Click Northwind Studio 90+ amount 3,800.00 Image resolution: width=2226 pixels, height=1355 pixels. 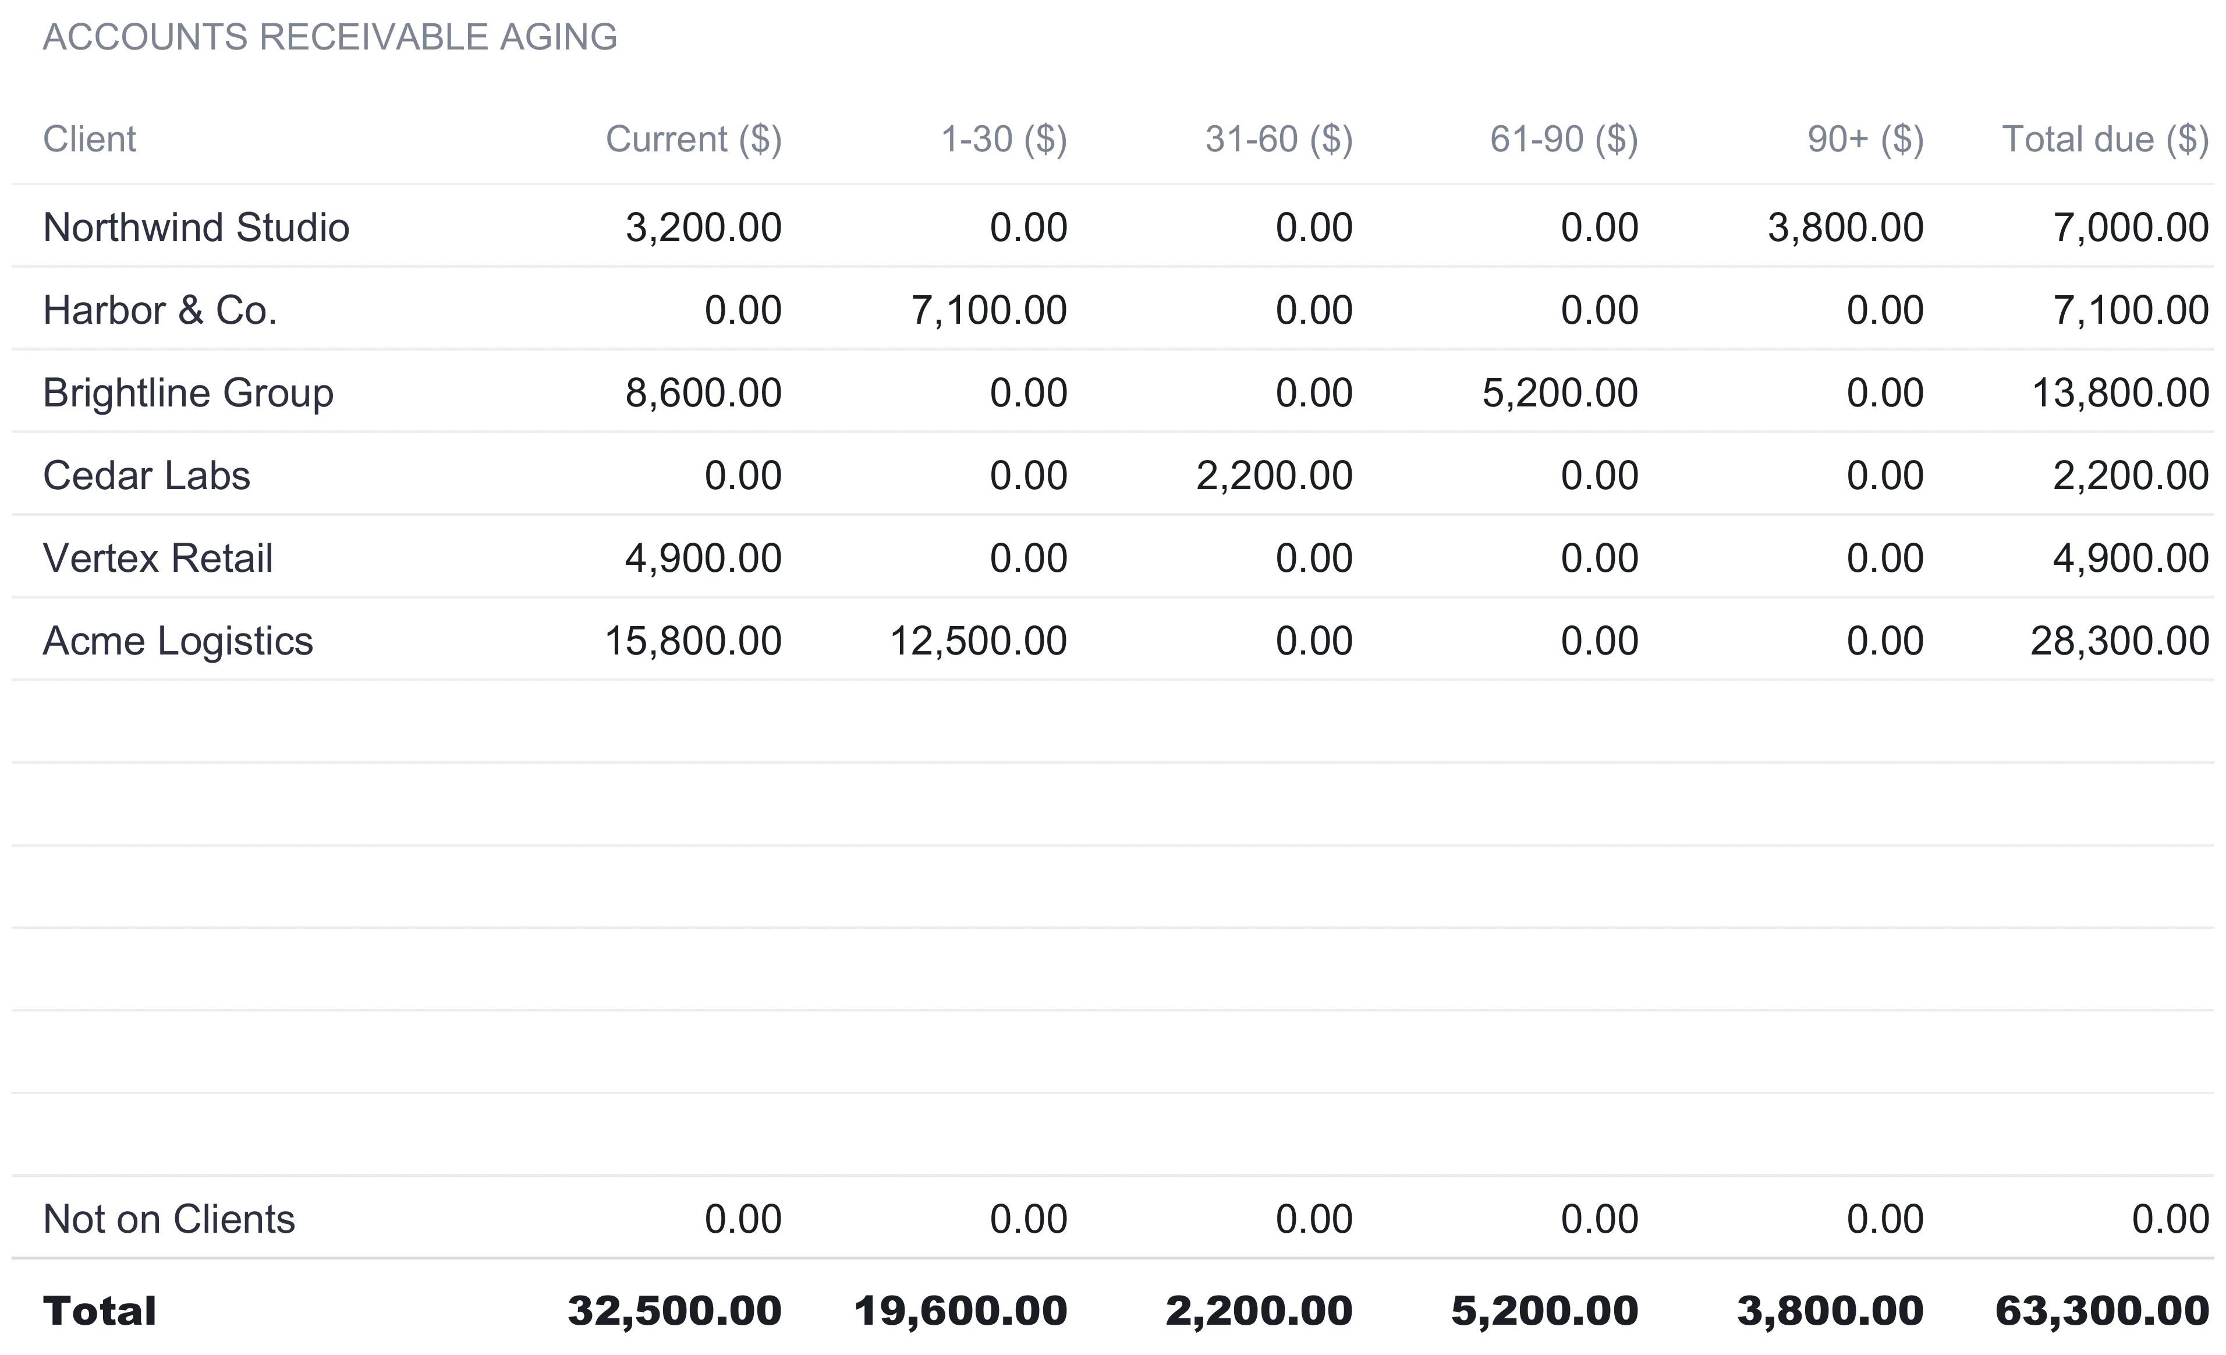[1846, 228]
